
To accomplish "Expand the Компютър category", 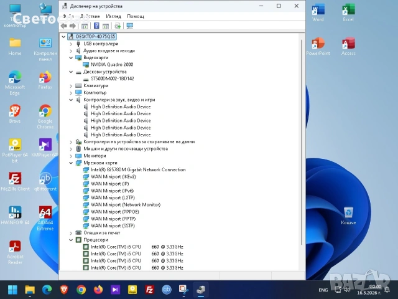I will 71,93.
